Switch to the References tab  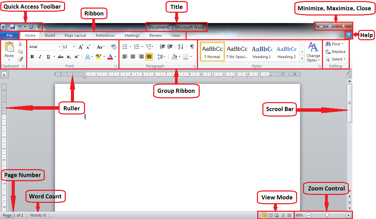[105, 35]
